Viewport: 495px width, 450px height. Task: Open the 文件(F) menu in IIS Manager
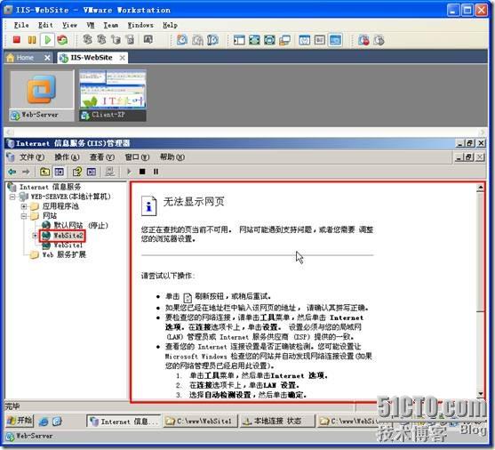point(32,157)
